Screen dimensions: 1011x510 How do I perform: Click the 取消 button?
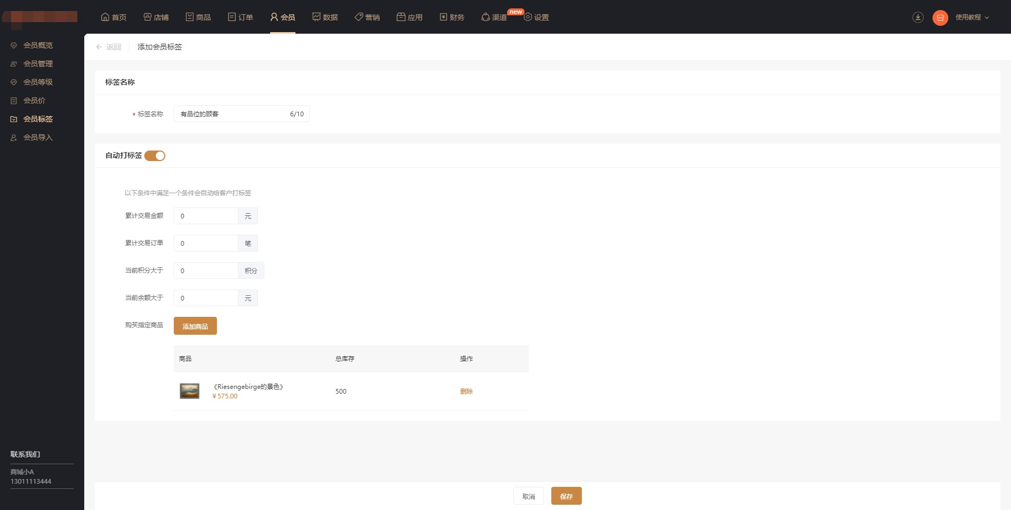click(529, 496)
